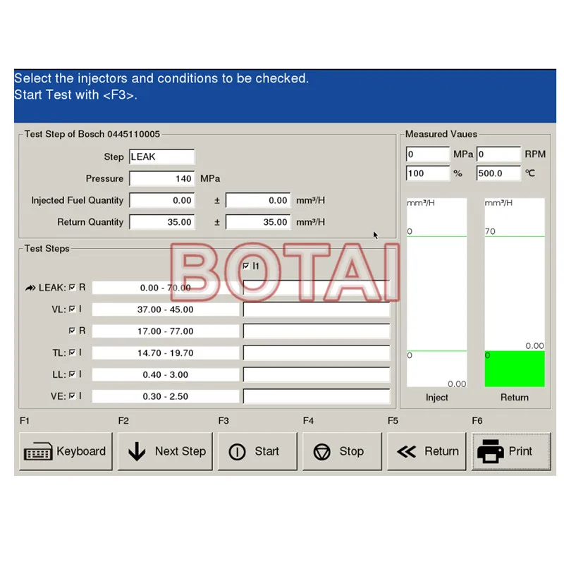Toggle the R checkbox for 17.00 - 77.00
This screenshot has height=564, width=564.
tap(73, 331)
